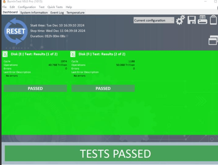
Task: Open the Quick Tests menu
Action: [55, 7]
